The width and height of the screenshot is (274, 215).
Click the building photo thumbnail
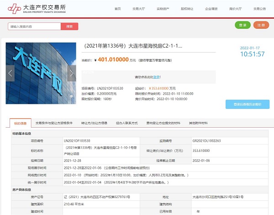[x=41, y=73]
